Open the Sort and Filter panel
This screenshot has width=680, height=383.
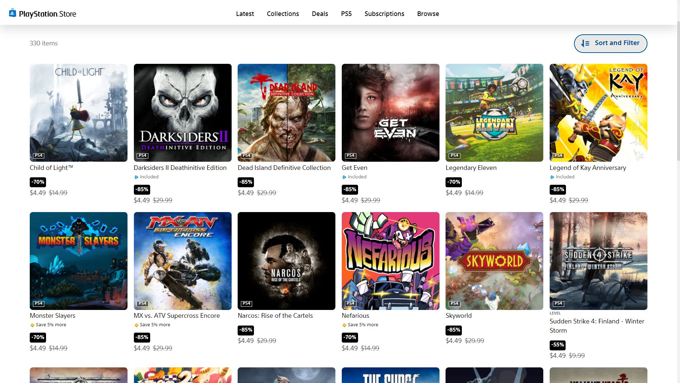[x=610, y=43]
